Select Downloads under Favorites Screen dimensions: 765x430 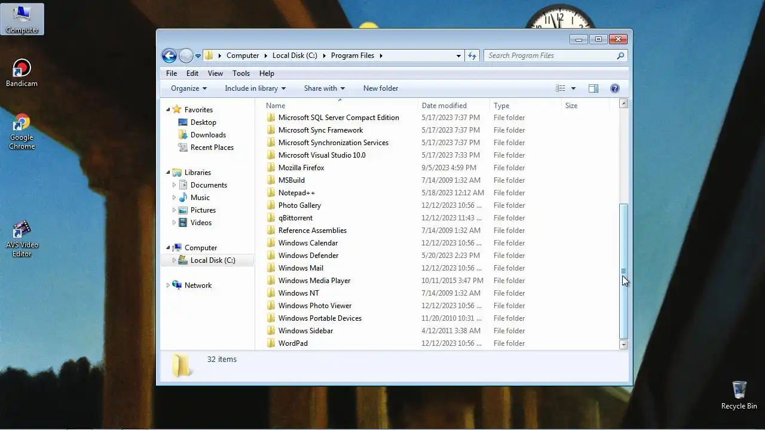[x=208, y=135]
